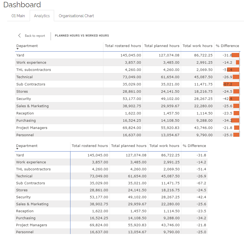Screen dimensions: 244x241
Task: Select Personnel in lower table
Action: click(25, 232)
